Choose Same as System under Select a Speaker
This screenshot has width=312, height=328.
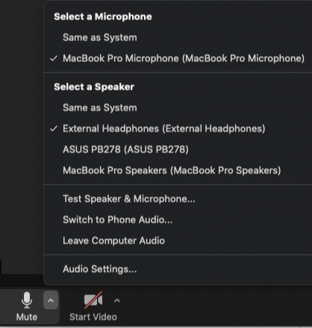click(x=100, y=108)
